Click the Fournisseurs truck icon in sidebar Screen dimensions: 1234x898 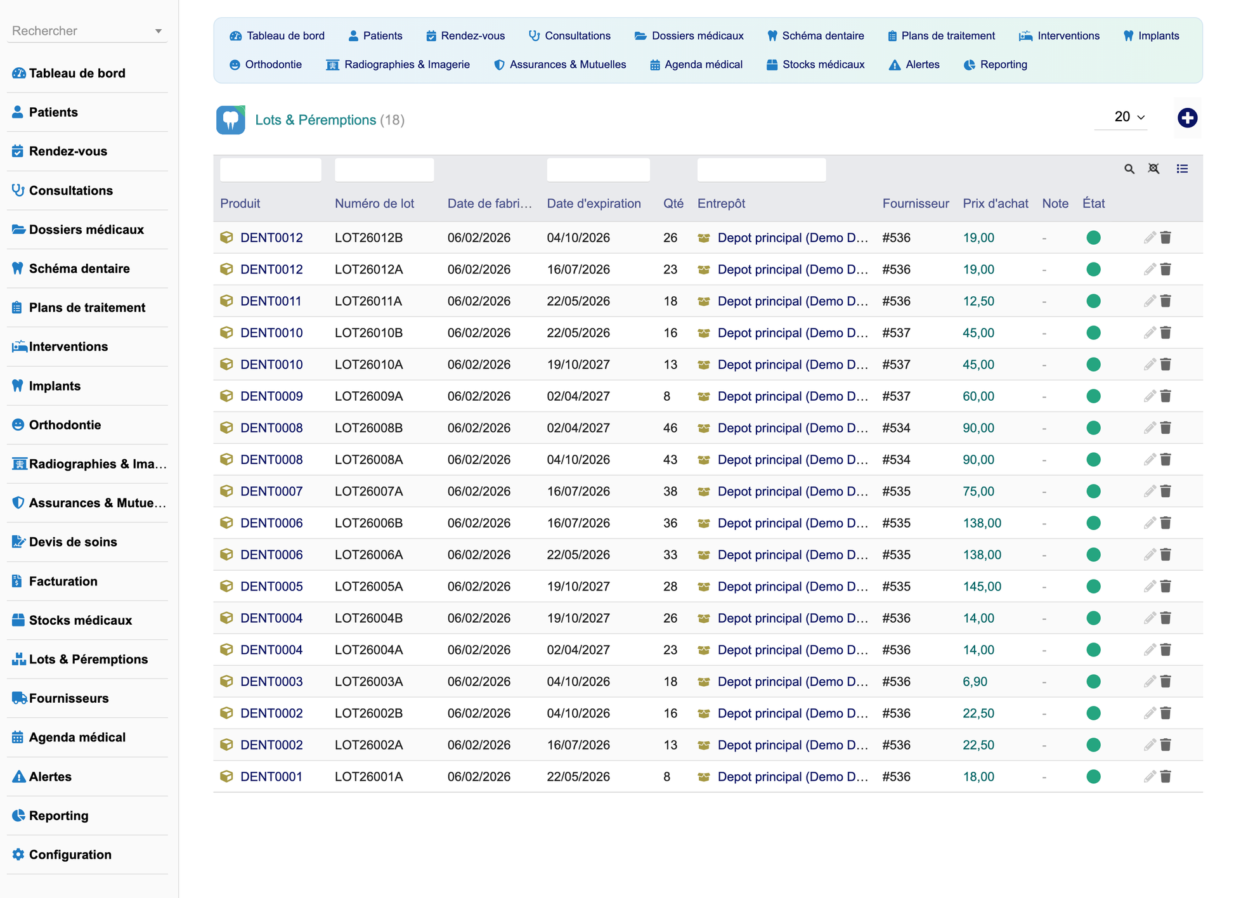(x=19, y=698)
